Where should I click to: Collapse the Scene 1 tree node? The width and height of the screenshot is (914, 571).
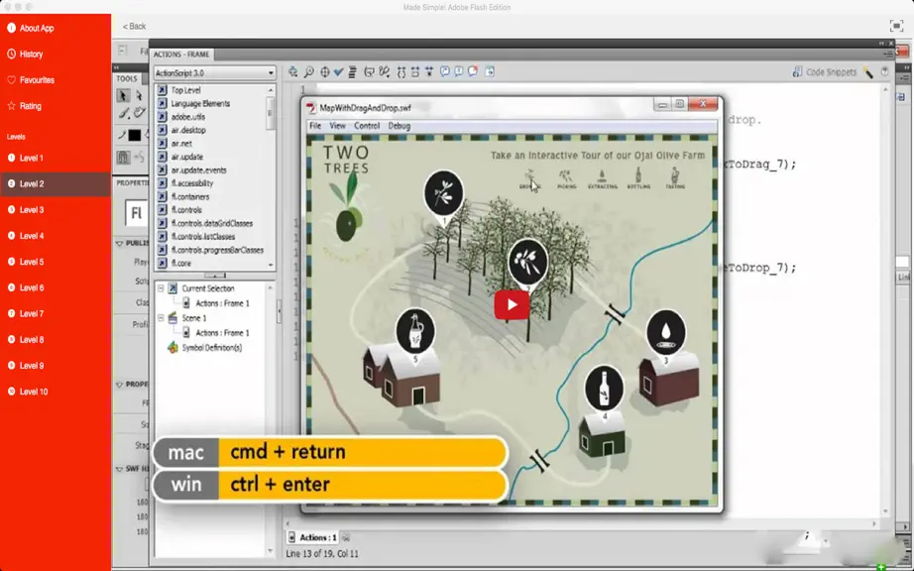(161, 318)
